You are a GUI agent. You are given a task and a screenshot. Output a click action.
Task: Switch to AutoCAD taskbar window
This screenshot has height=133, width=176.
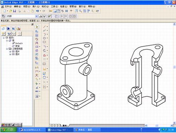point(32,130)
